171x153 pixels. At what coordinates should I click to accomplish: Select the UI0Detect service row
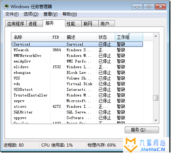(x=77, y=89)
